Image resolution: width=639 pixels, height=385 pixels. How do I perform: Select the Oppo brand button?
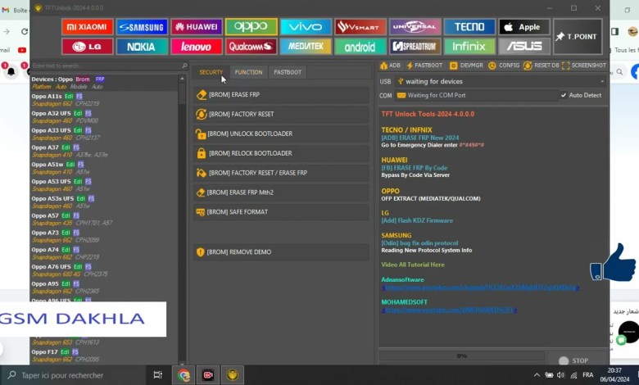[251, 27]
